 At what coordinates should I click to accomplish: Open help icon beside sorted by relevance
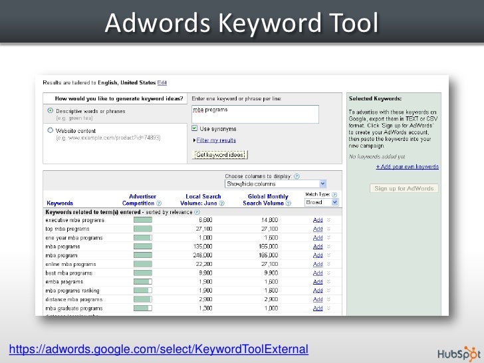tap(197, 212)
